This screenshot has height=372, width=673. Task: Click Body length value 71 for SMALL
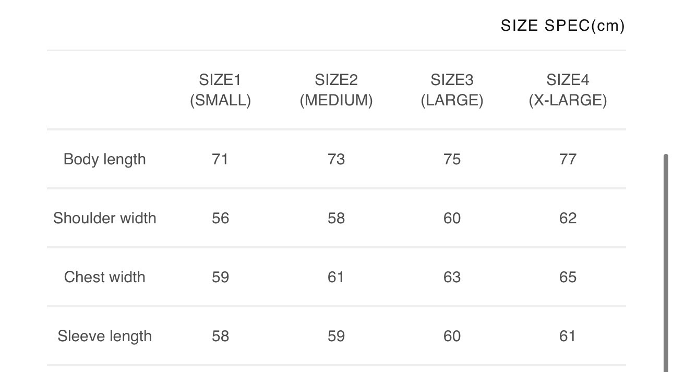(220, 159)
